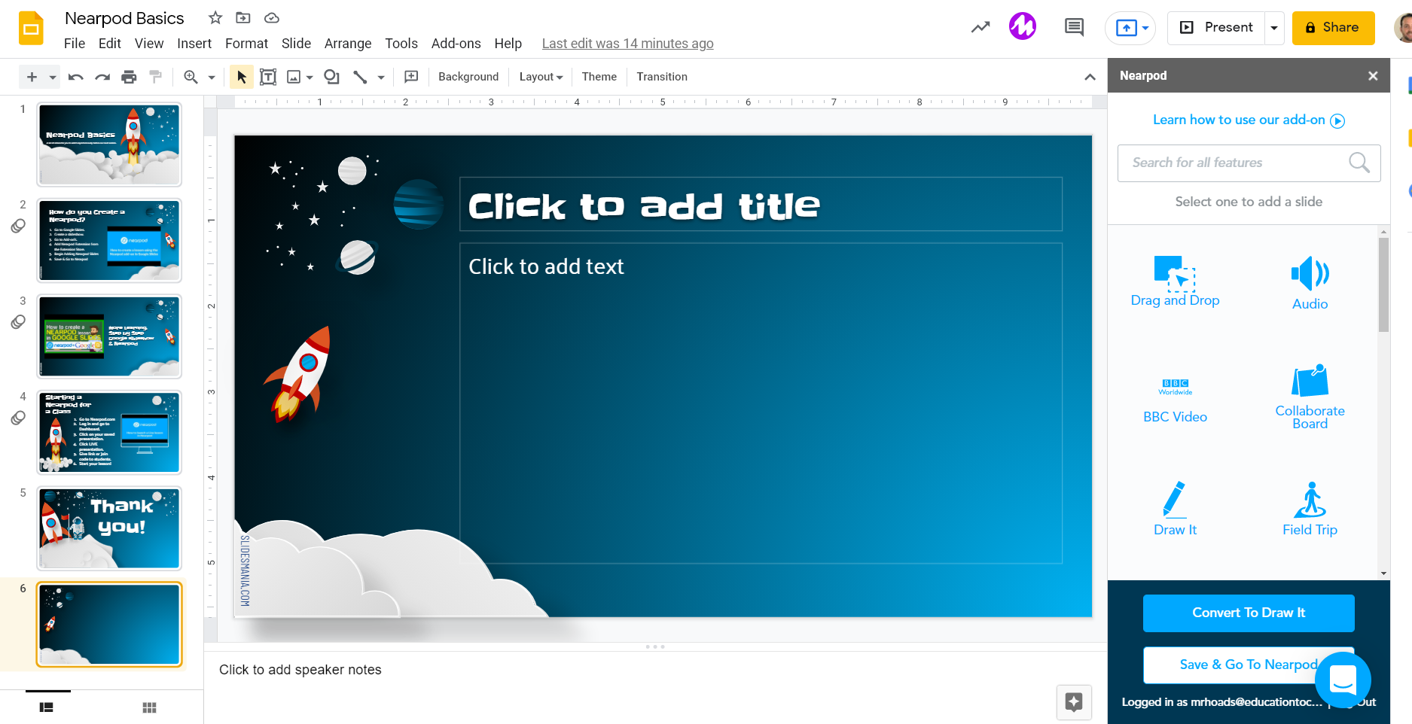Star the Nearpod Basics presentation
Image resolution: width=1412 pixels, height=724 pixels.
coord(215,17)
